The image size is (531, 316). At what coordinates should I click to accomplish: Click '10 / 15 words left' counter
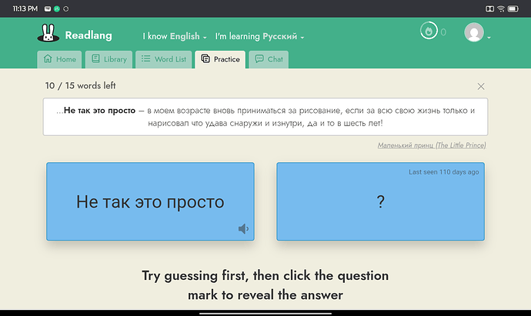(80, 85)
